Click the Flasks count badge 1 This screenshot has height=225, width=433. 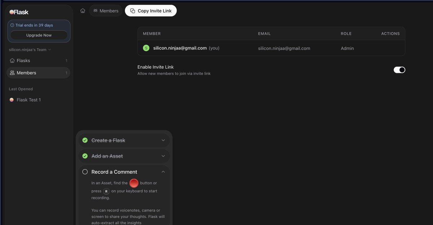pyautogui.click(x=66, y=61)
